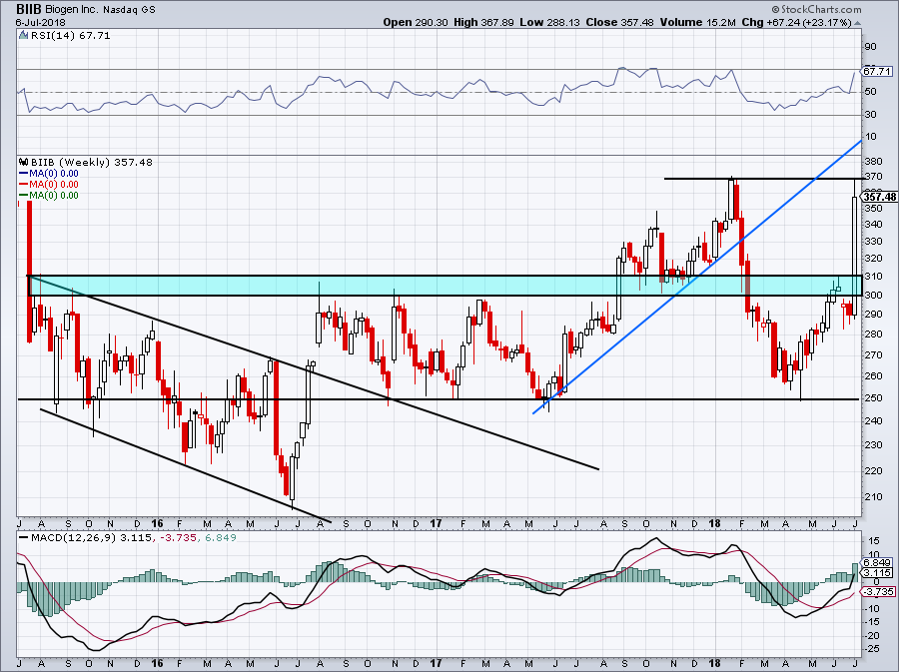Viewport: 899px width, 672px height.
Task: Click the 6.849 histogram value tag
Action: [x=878, y=562]
